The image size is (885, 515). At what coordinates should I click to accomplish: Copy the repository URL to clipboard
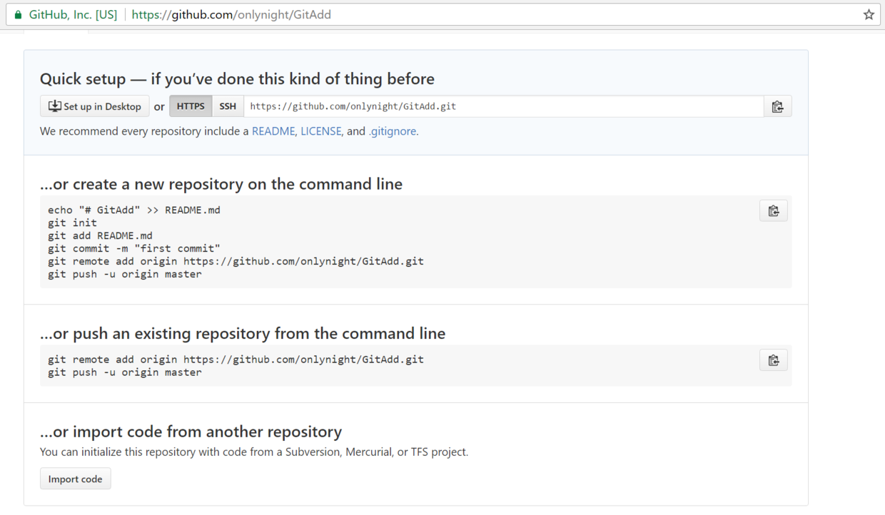pos(777,106)
